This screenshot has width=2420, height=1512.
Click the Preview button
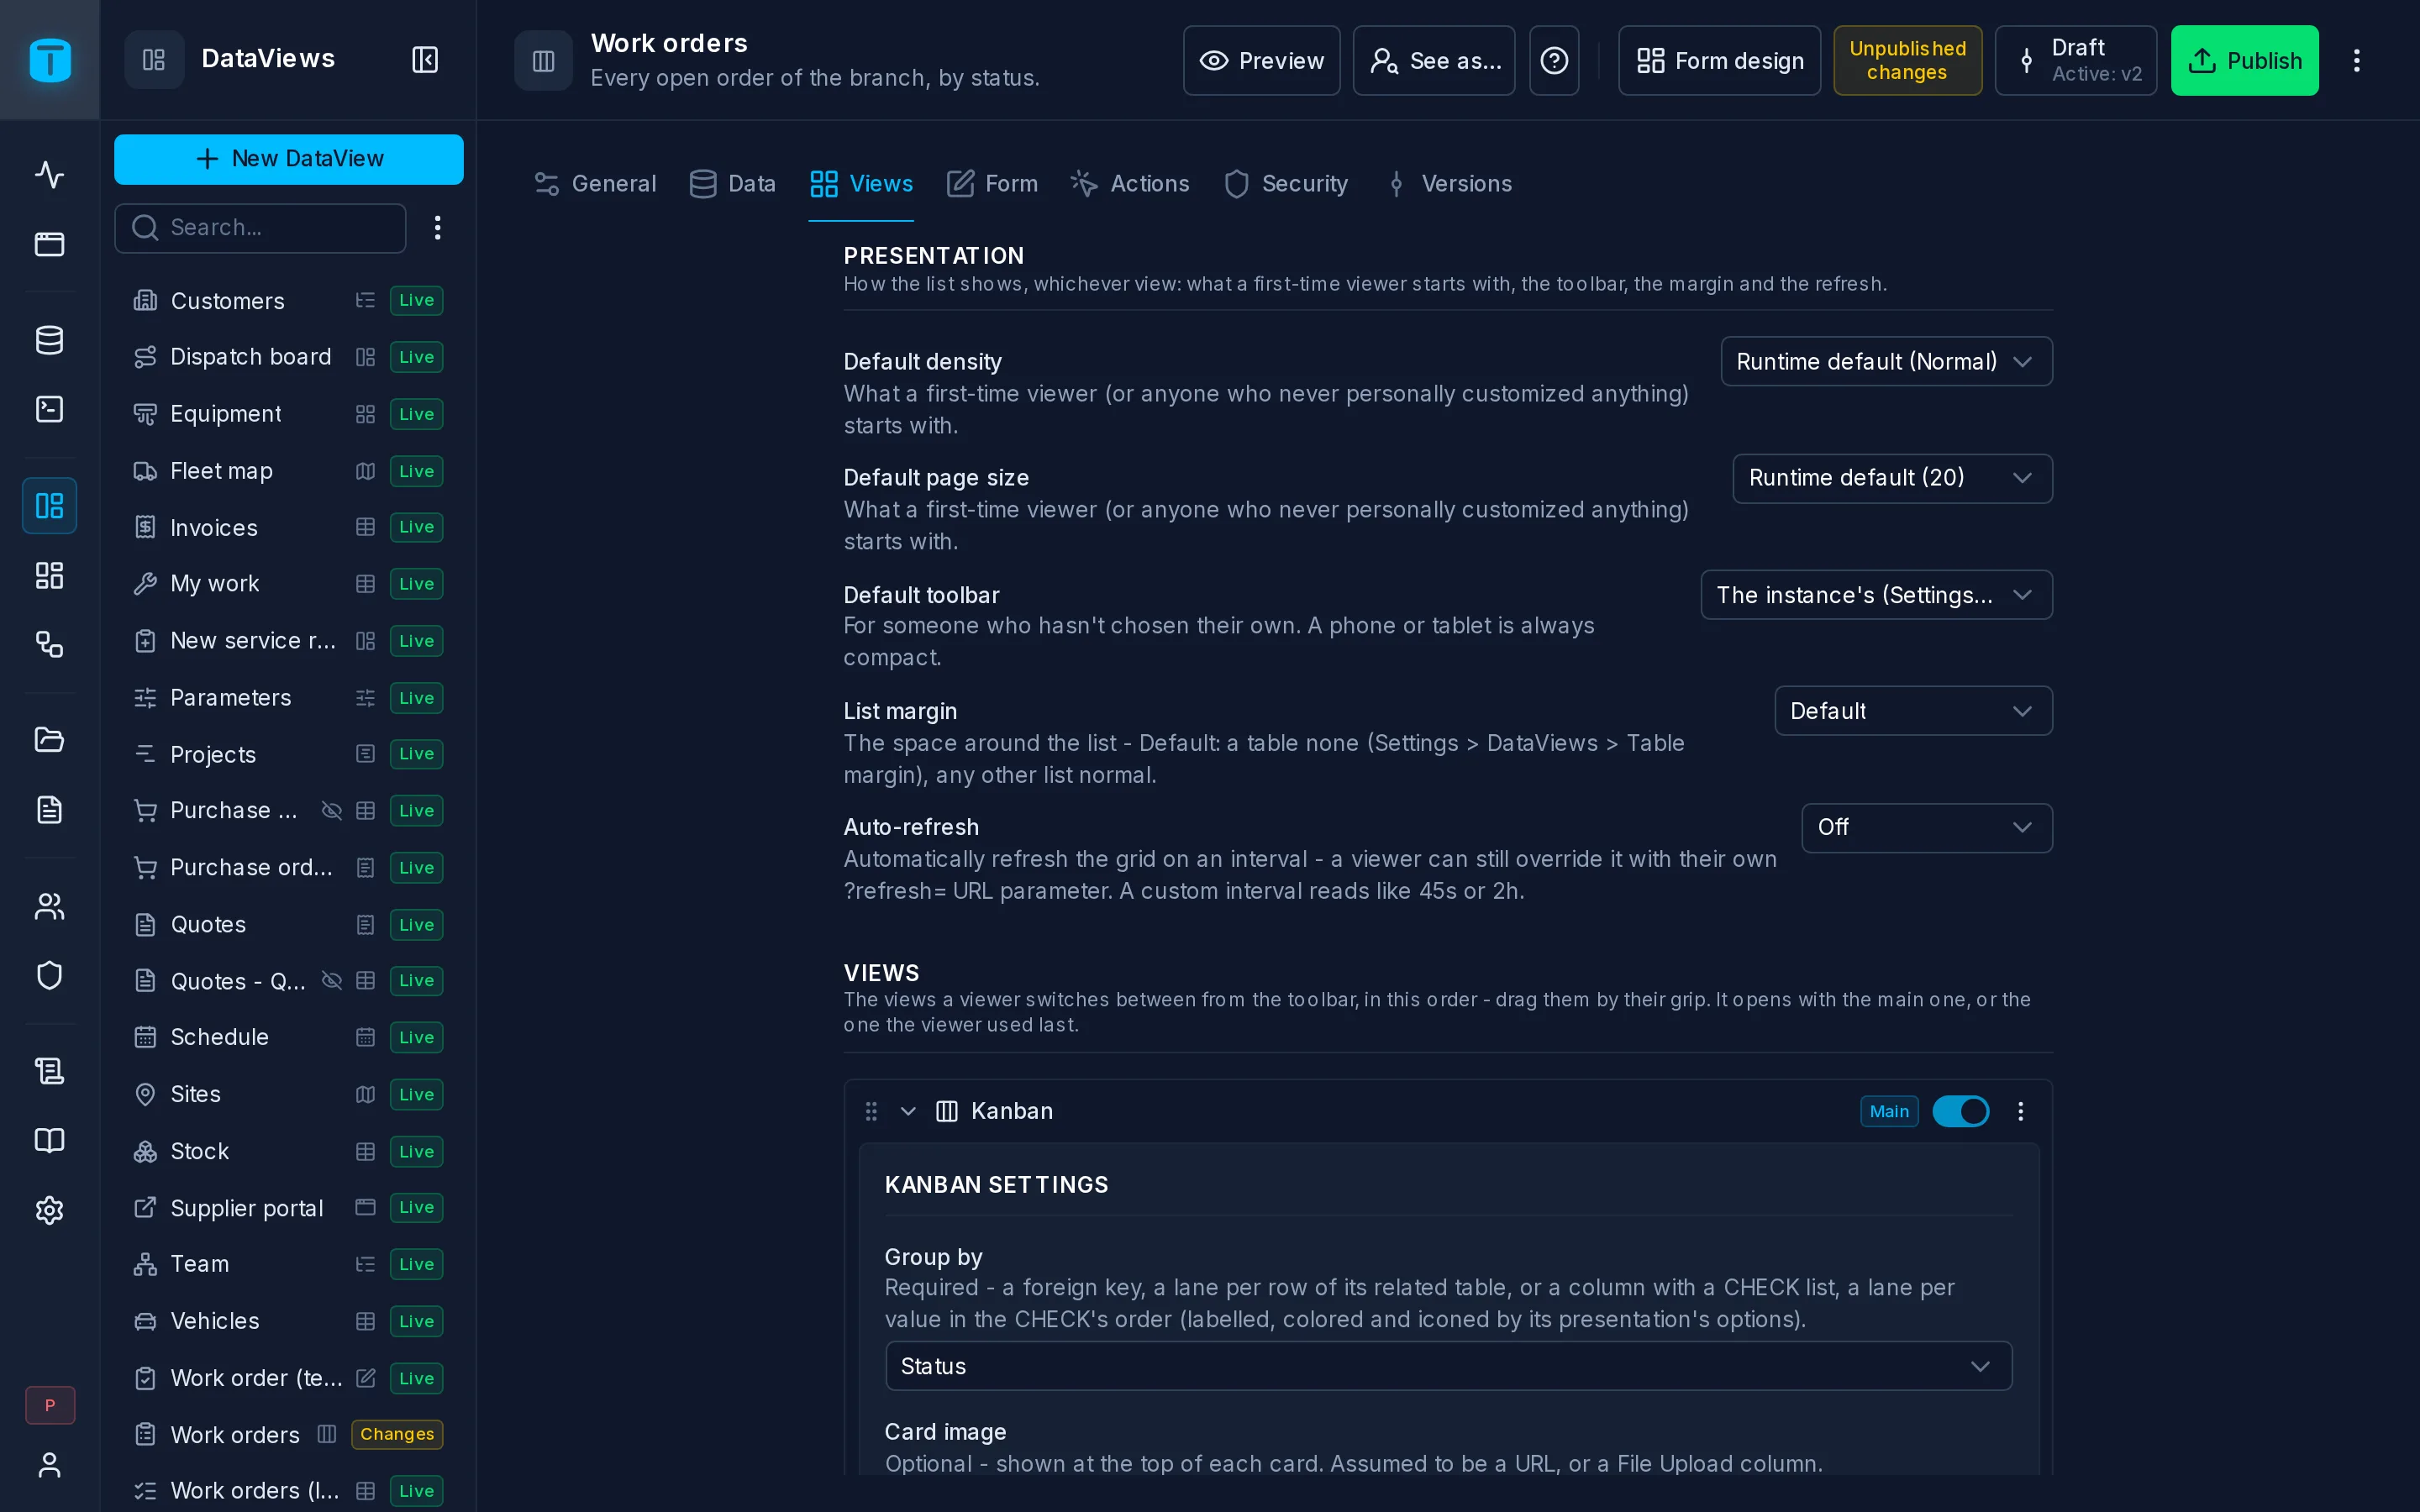1261,61
